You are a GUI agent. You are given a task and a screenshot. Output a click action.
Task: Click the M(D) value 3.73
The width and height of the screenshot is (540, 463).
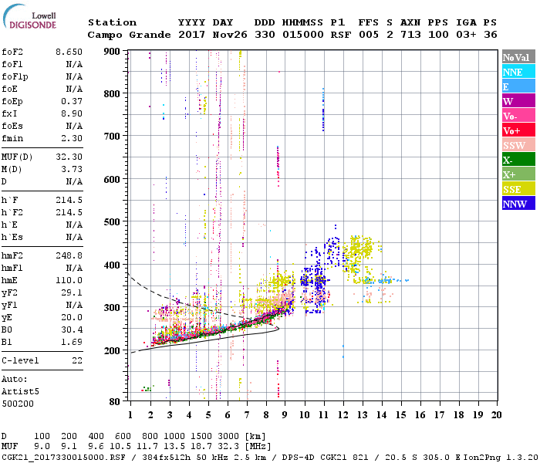(x=72, y=169)
